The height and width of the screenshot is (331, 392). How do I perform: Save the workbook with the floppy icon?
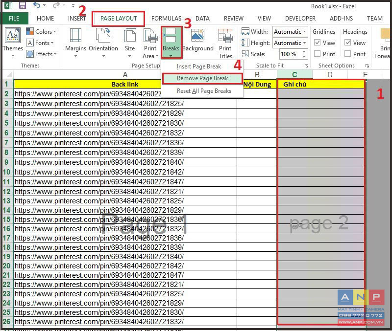(23, 5)
